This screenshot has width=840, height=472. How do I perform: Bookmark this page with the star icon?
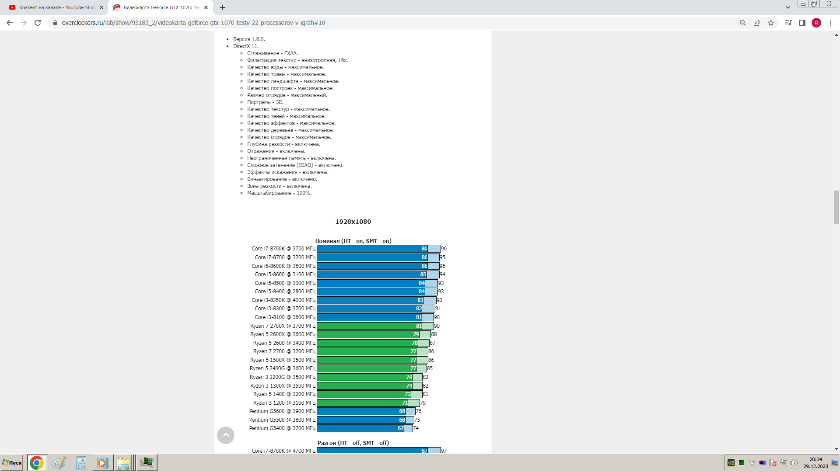pyautogui.click(x=771, y=23)
